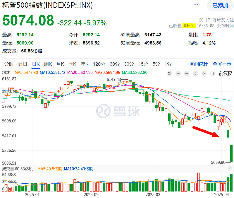
Task: Close the 成交量 volume panel
Action: point(230,168)
